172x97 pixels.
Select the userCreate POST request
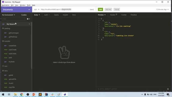[x=13, y=50]
